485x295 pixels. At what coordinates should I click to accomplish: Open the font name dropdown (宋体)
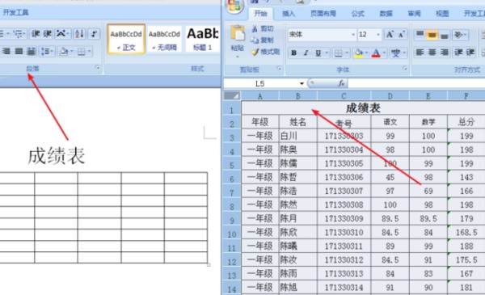[x=353, y=35]
